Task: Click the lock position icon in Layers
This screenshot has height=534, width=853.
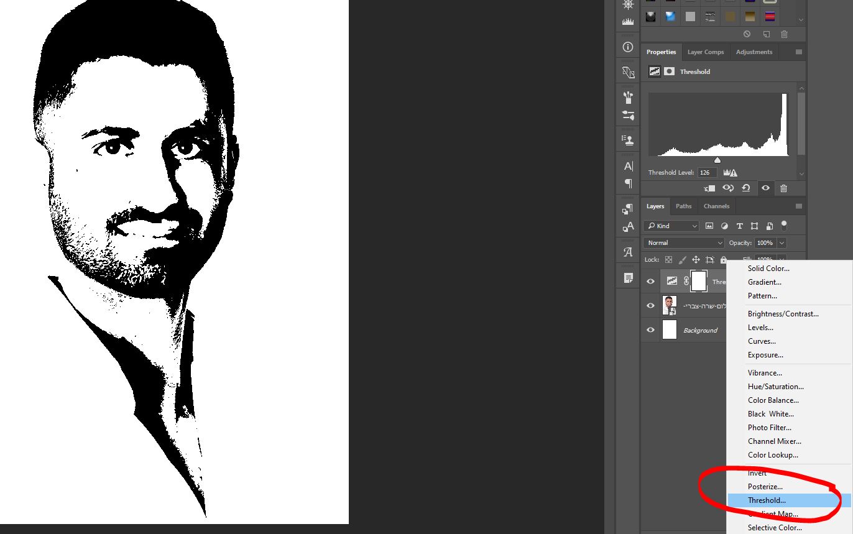Action: [696, 260]
